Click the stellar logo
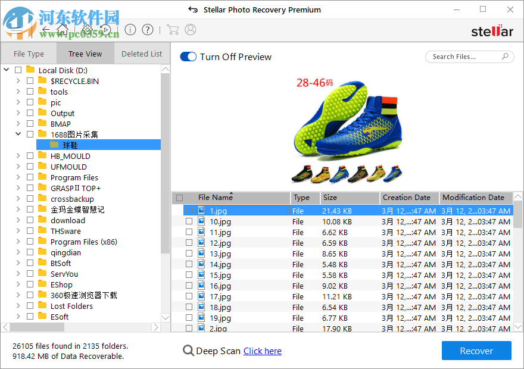The height and width of the screenshot is (369, 524). click(492, 30)
